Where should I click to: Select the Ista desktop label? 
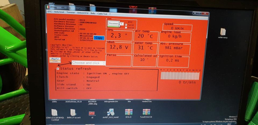(129, 101)
